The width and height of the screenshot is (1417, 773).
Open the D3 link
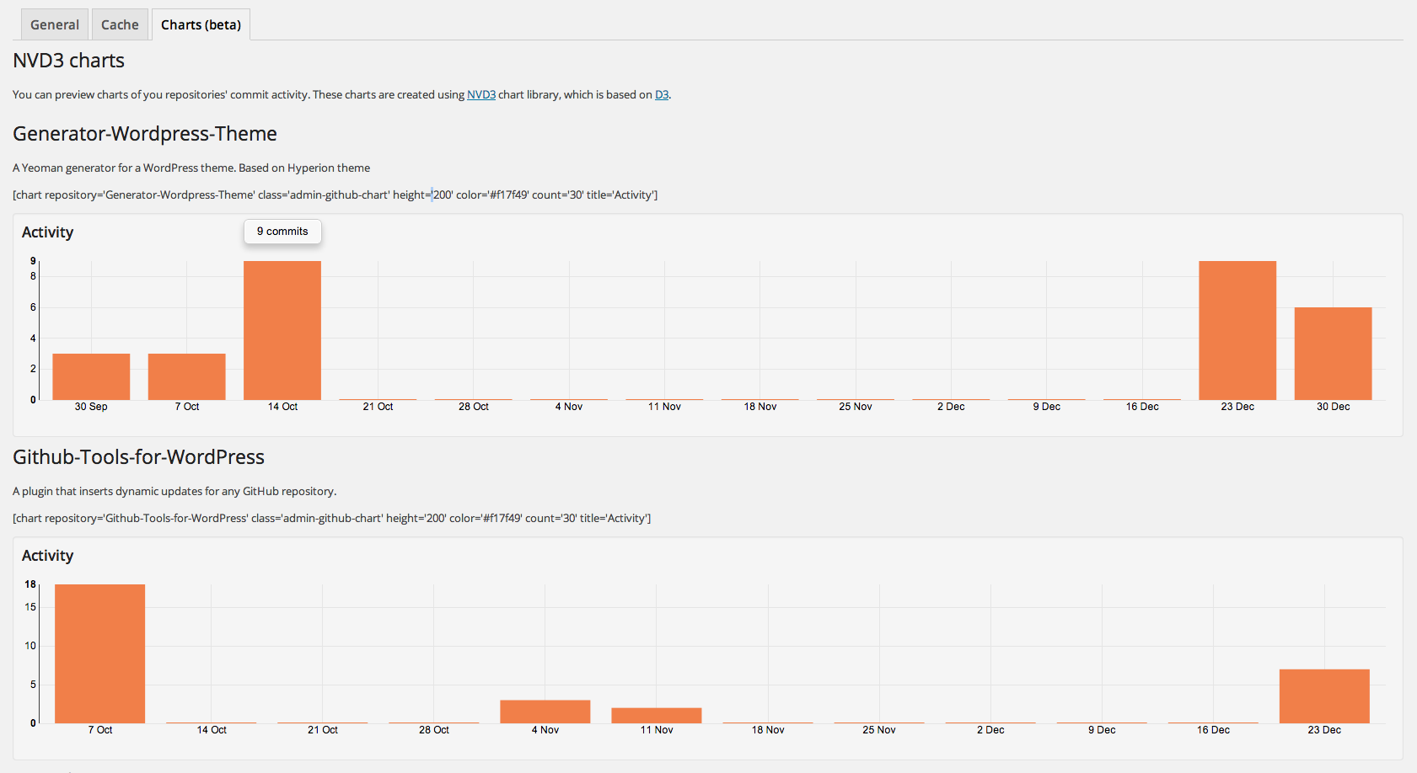coord(662,94)
